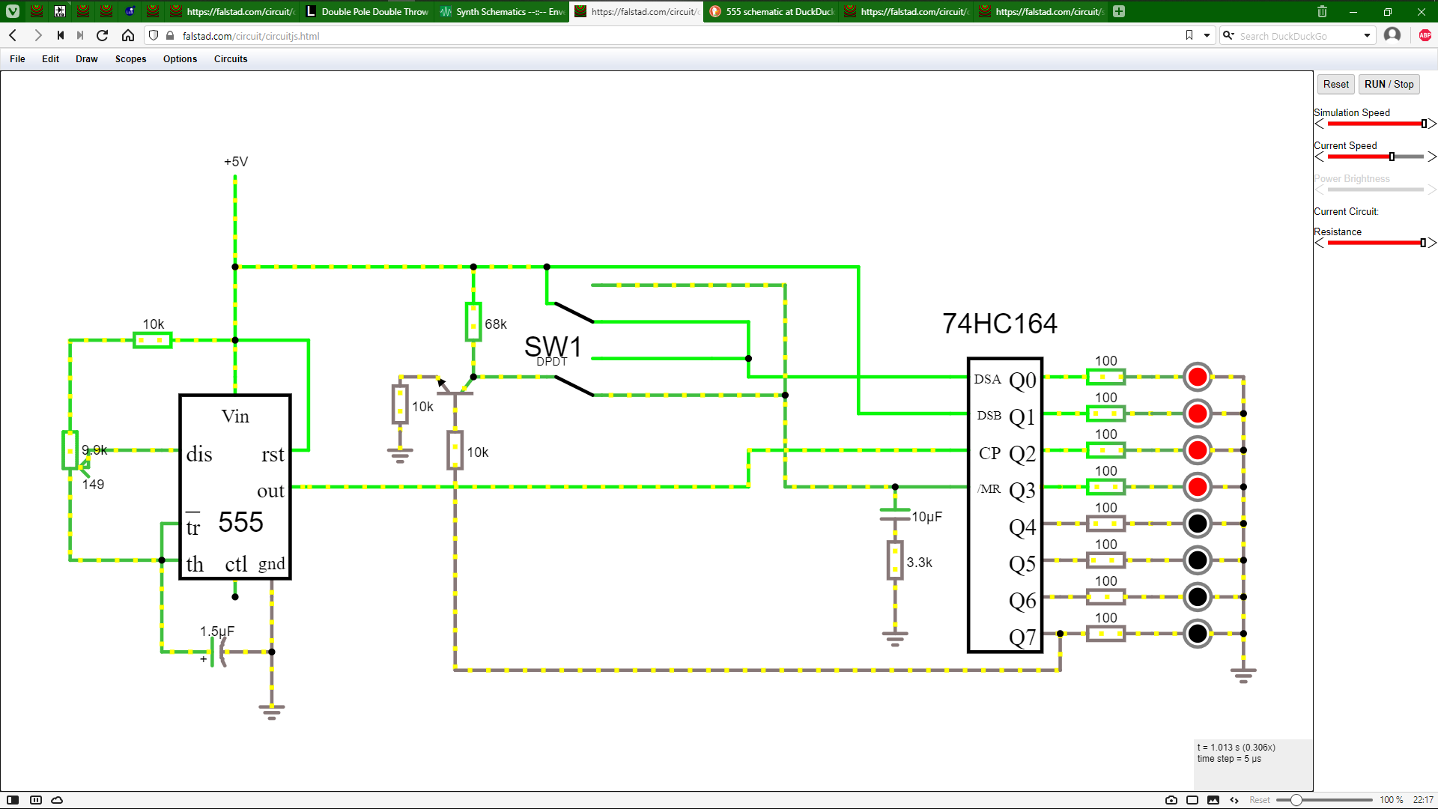Open page actions code icon
1438x809 pixels.
[1234, 800]
